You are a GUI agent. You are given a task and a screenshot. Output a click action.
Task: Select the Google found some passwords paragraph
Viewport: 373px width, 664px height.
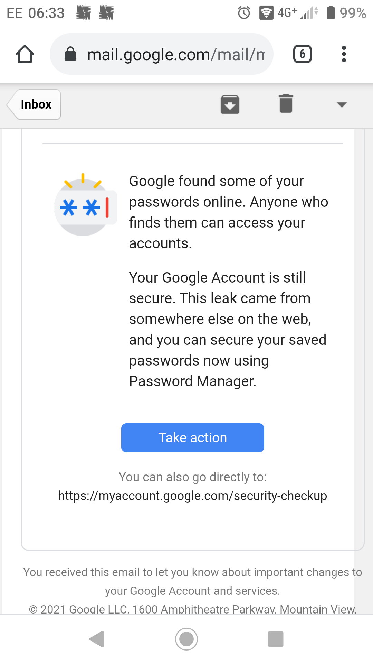click(229, 212)
